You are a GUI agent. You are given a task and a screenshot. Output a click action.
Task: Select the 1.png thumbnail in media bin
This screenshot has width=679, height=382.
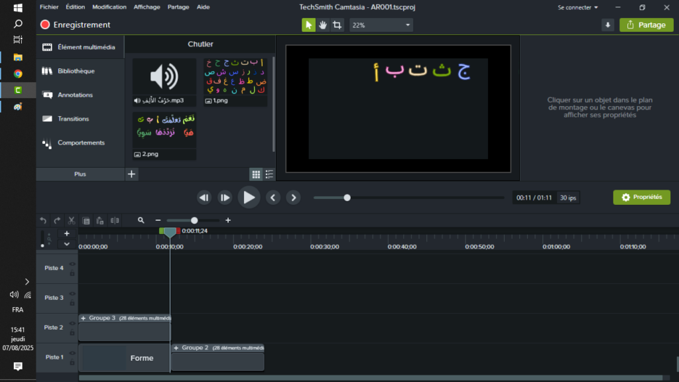[x=235, y=82]
